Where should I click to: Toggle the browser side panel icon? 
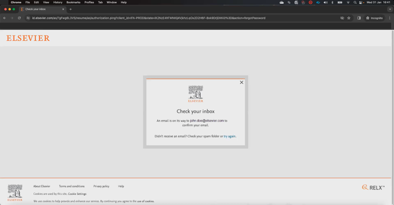[x=359, y=18]
